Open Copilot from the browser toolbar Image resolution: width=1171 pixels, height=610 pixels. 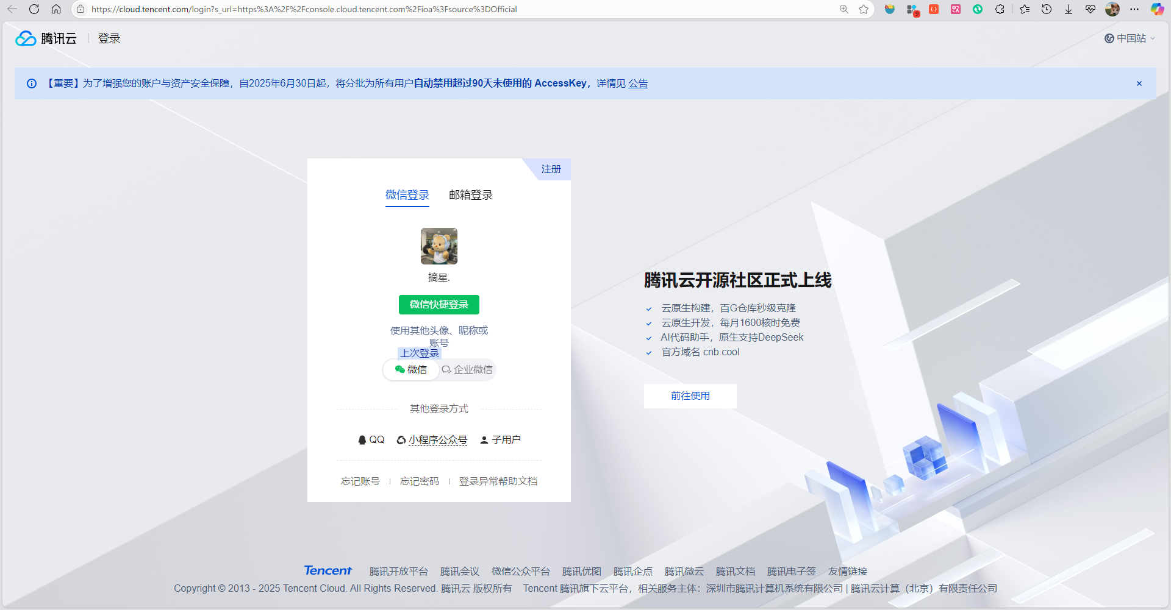pyautogui.click(x=1158, y=9)
